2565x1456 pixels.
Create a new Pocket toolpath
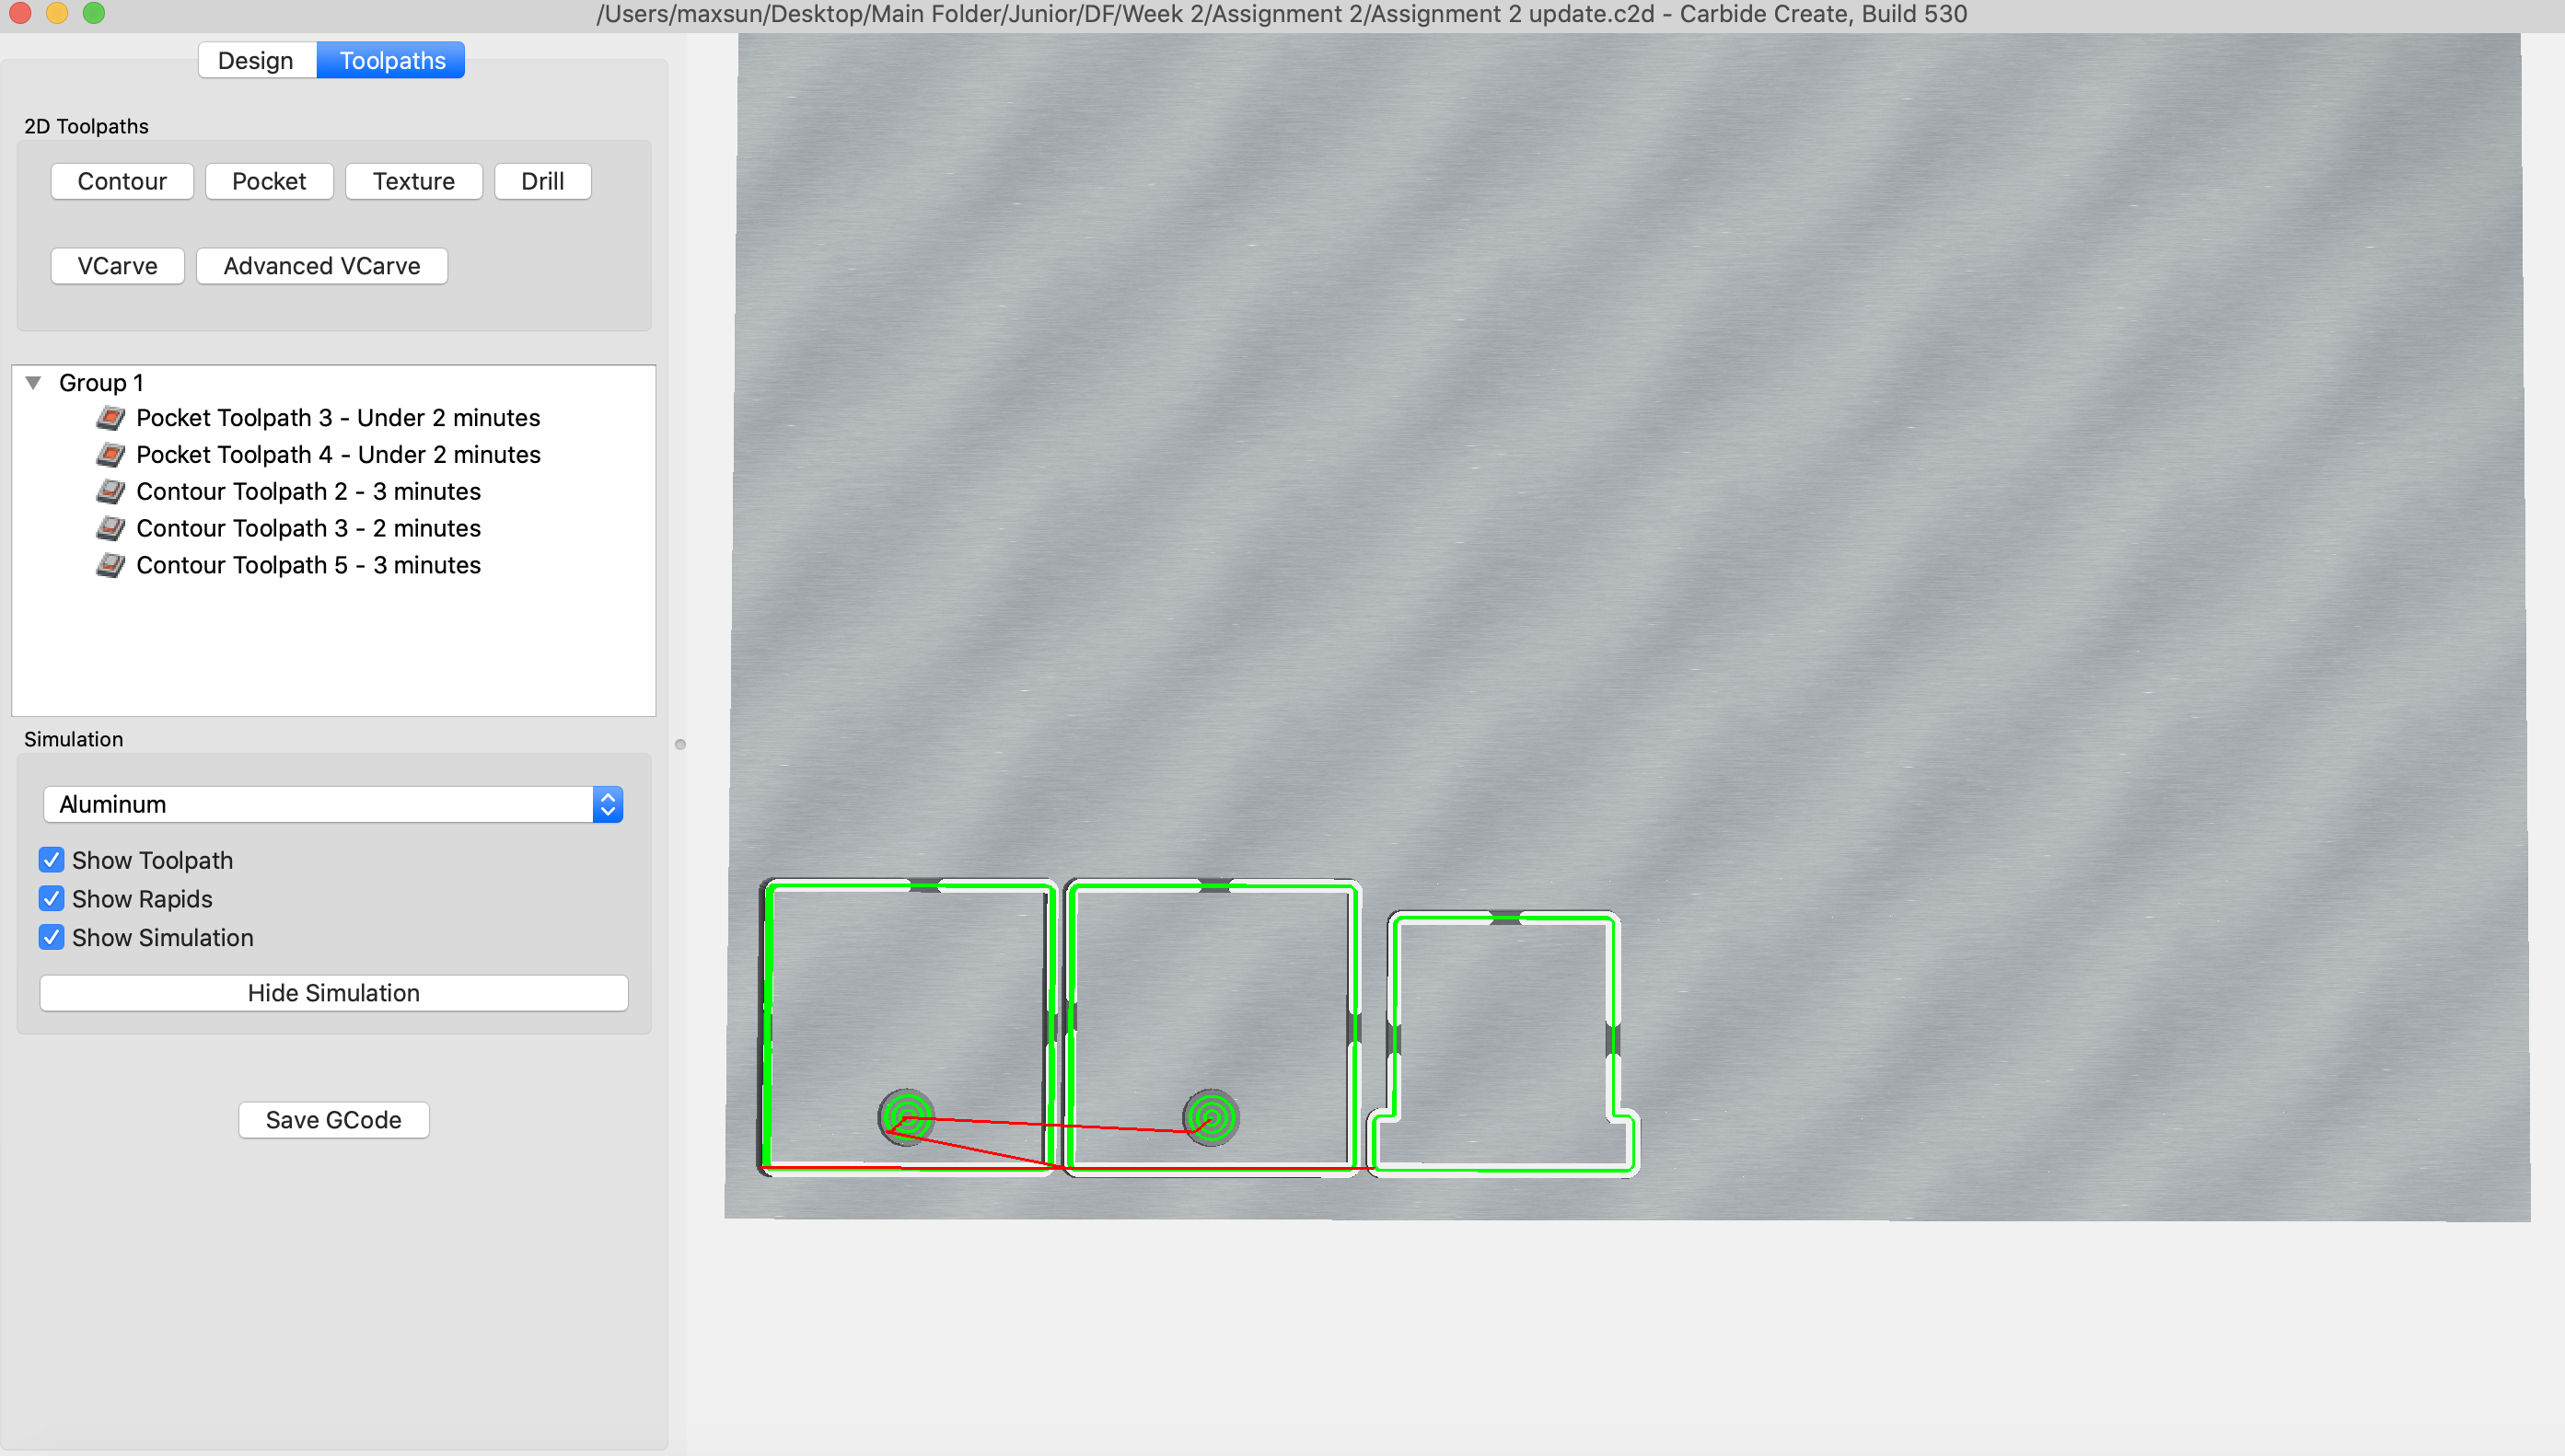(x=269, y=181)
